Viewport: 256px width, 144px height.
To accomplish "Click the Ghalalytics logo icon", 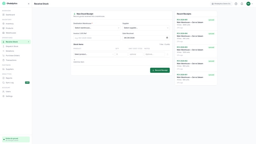I will 4,3.
